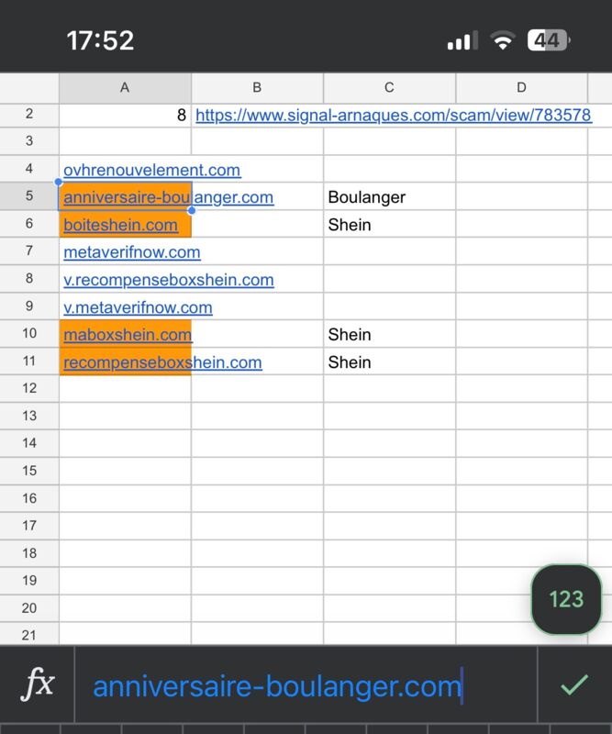The width and height of the screenshot is (612, 734).
Task: Select column D header
Action: click(x=521, y=88)
